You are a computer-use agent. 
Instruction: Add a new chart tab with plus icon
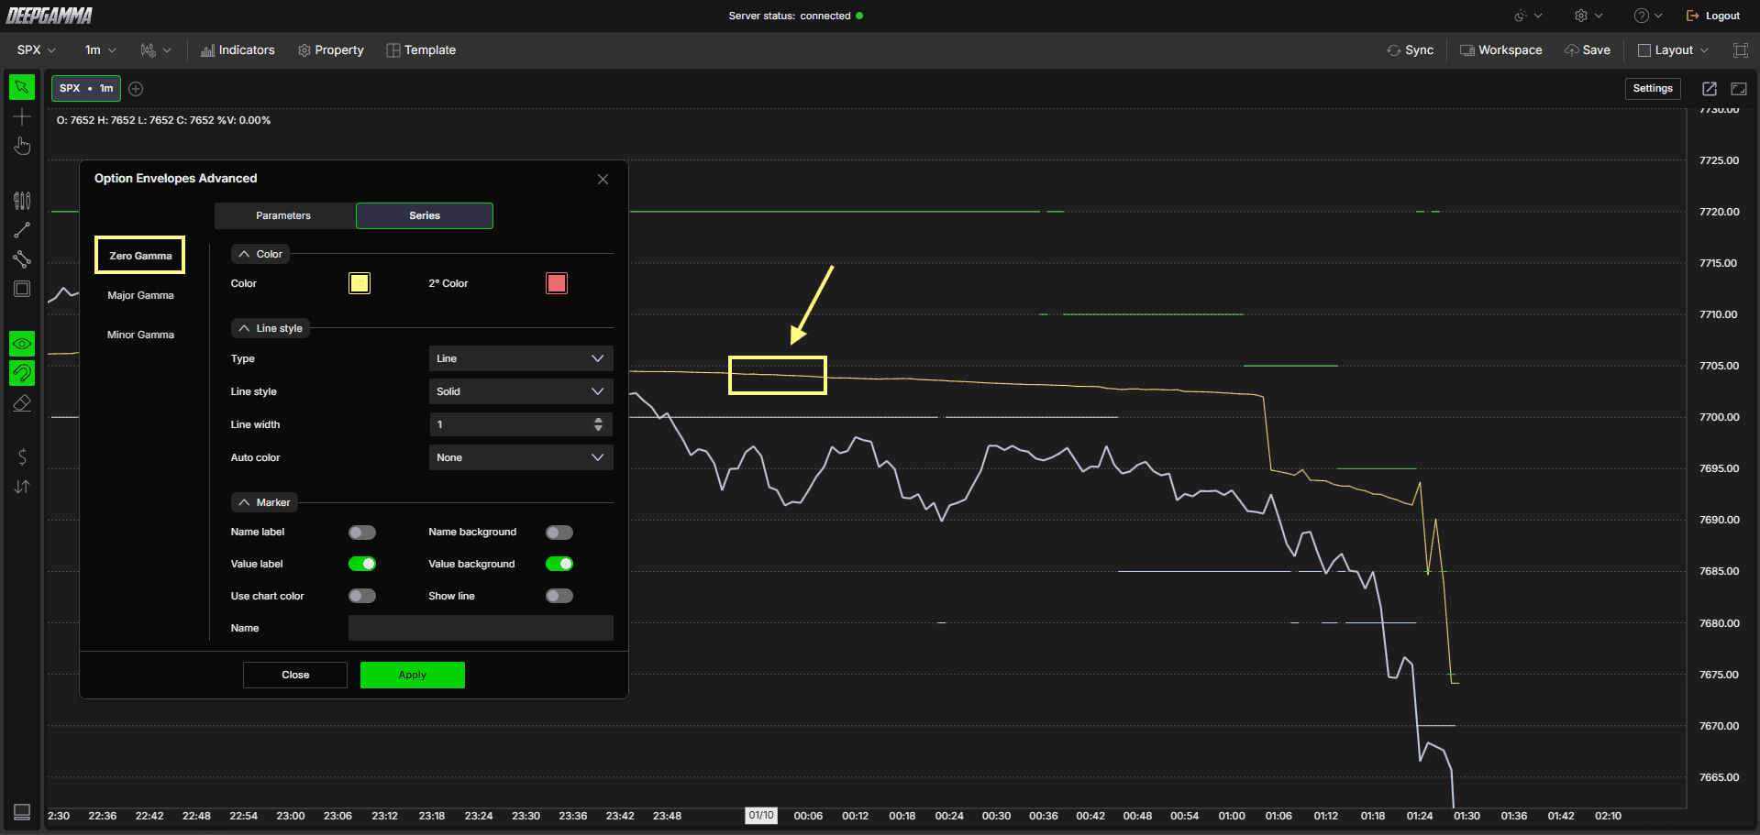tap(136, 89)
